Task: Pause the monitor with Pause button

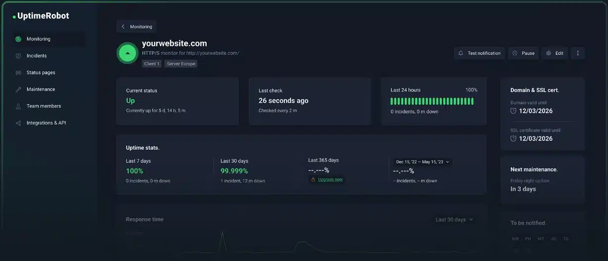Action: (523, 53)
